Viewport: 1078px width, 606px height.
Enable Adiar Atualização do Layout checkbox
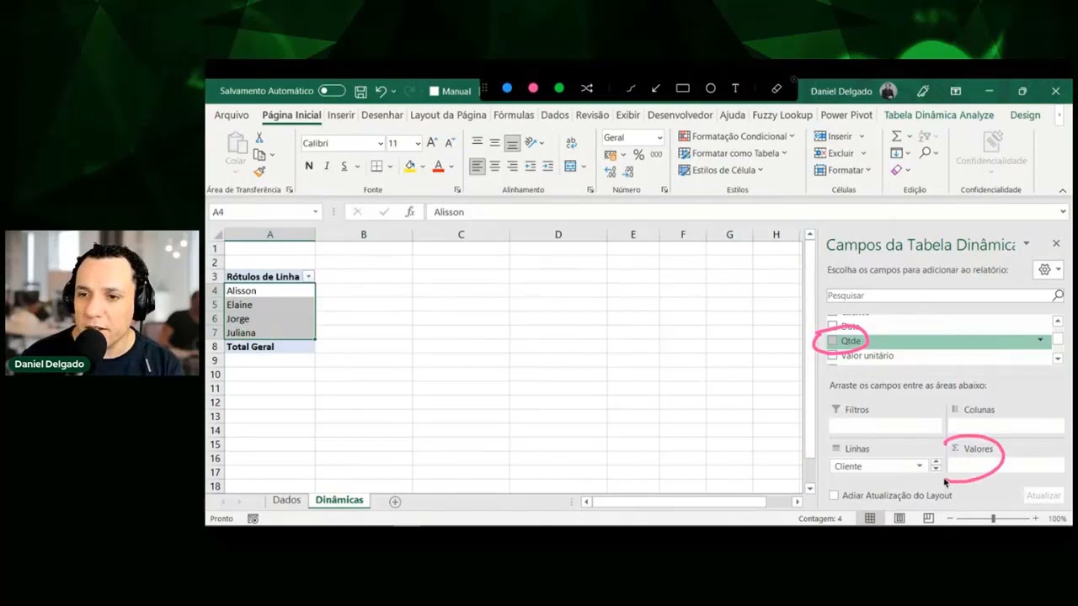(x=834, y=496)
